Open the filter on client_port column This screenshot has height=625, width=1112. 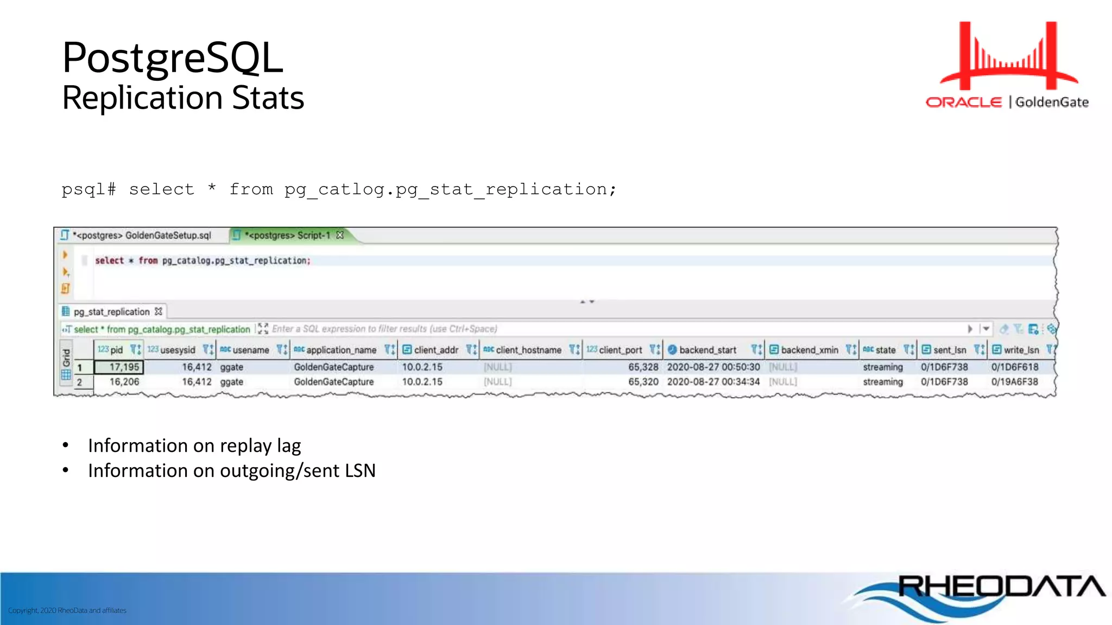click(655, 350)
